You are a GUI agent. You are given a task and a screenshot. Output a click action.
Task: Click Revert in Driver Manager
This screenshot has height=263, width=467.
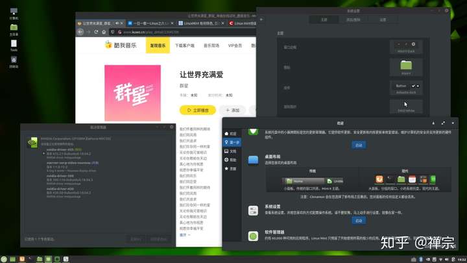136,239
